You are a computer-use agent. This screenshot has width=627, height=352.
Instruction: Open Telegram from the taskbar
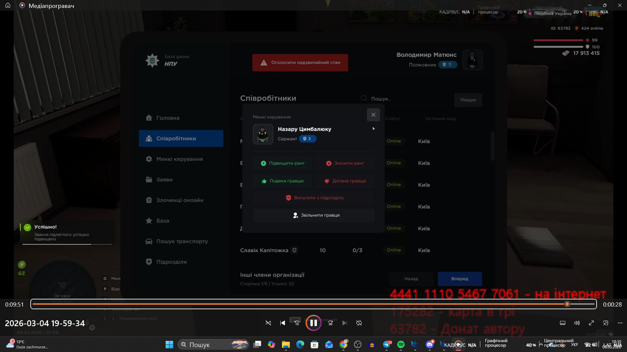(x=387, y=345)
